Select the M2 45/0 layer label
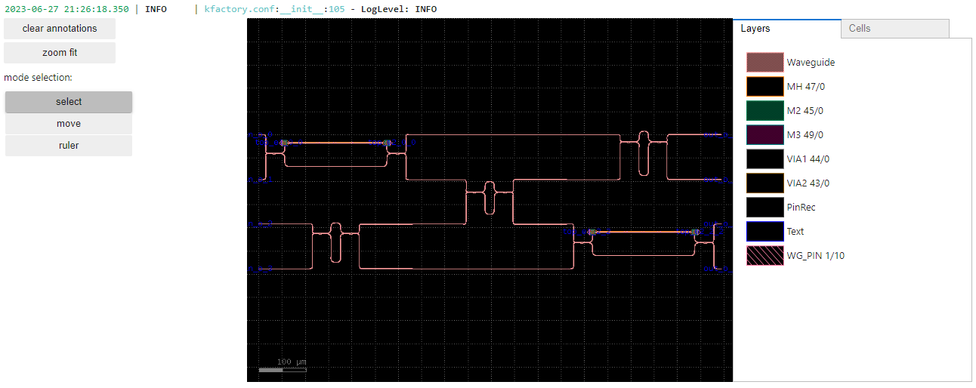Image resolution: width=976 pixels, height=388 pixels. [x=805, y=111]
